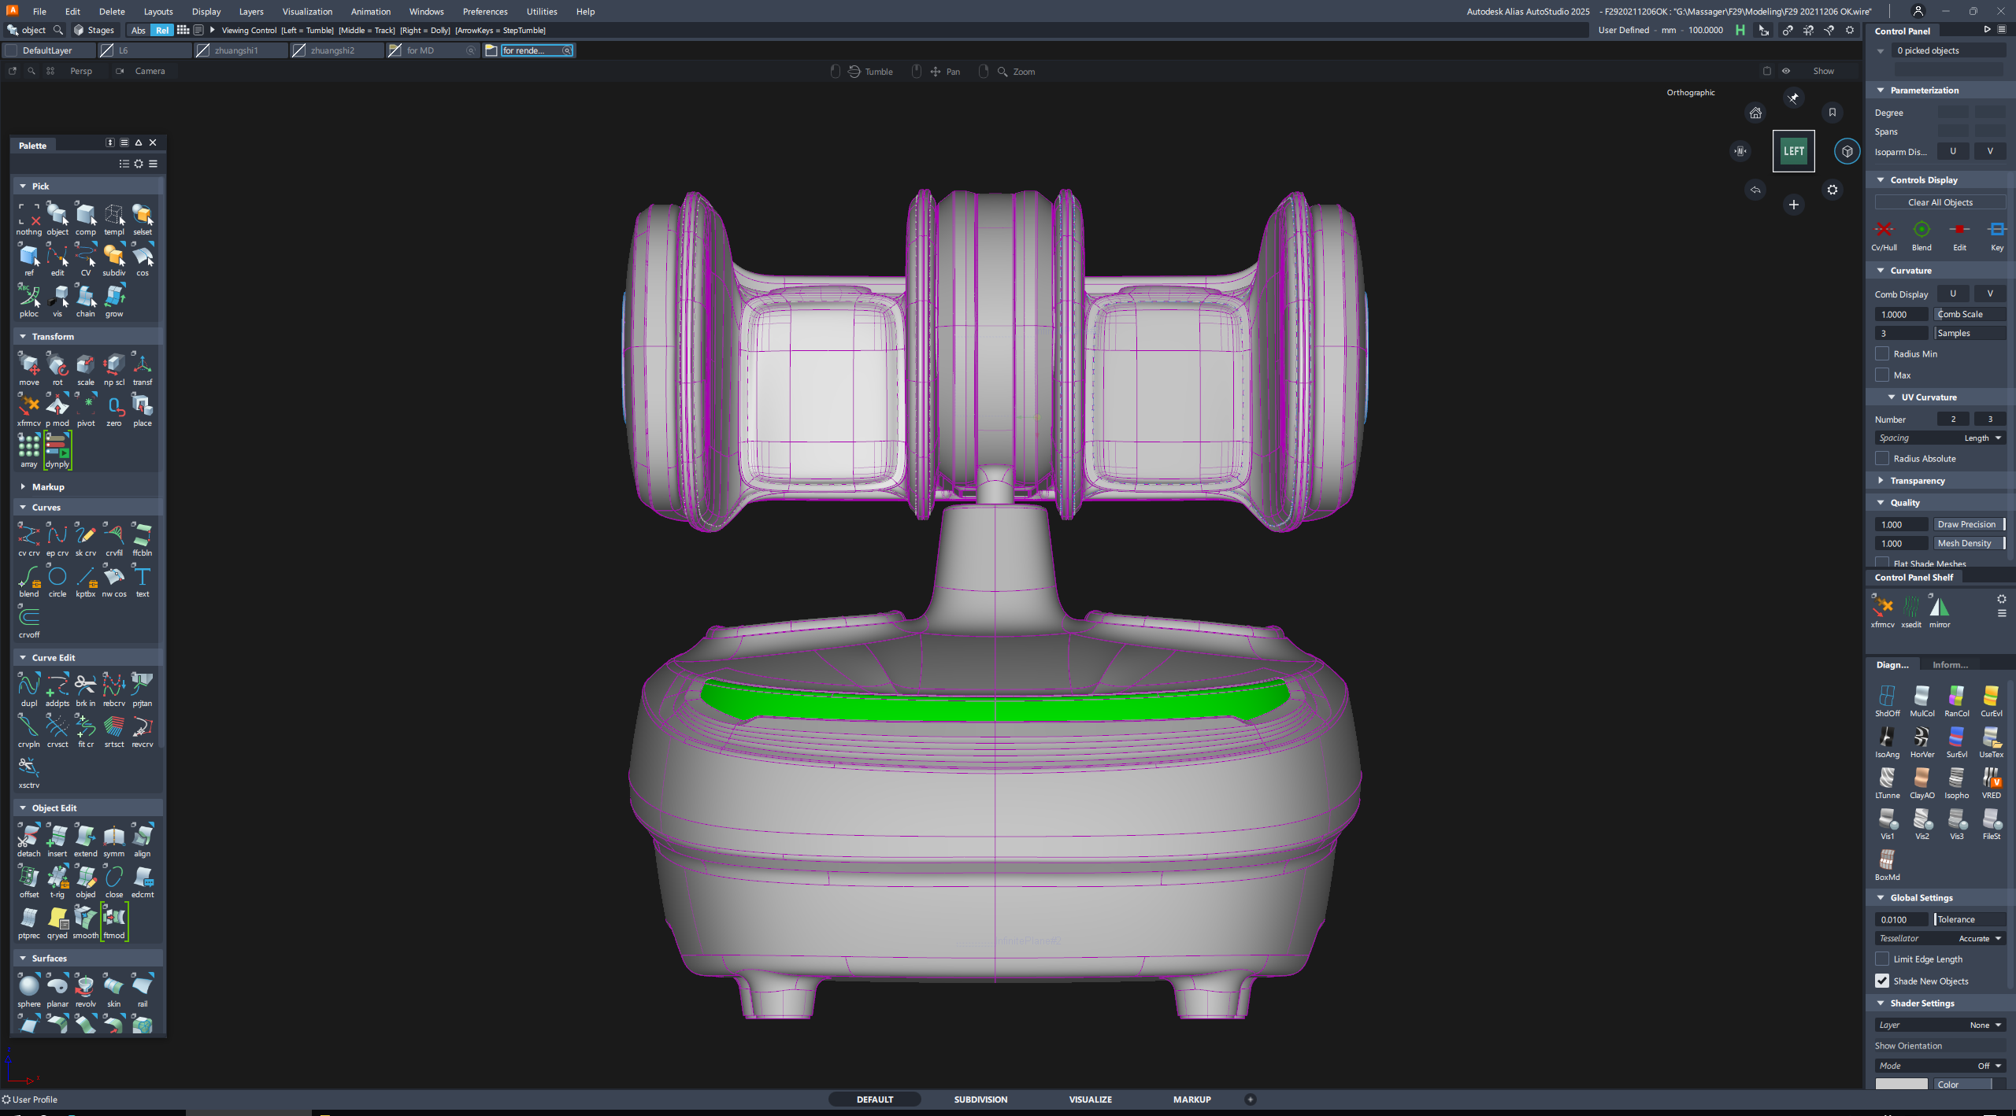2016x1116 pixels.
Task: Enable Isophote diagnostic shading
Action: click(1956, 778)
